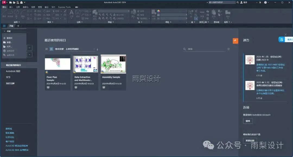Click the 发送反馈 button

(x=250, y=141)
